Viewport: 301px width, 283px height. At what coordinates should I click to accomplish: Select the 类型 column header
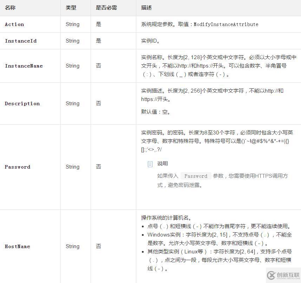[71, 8]
